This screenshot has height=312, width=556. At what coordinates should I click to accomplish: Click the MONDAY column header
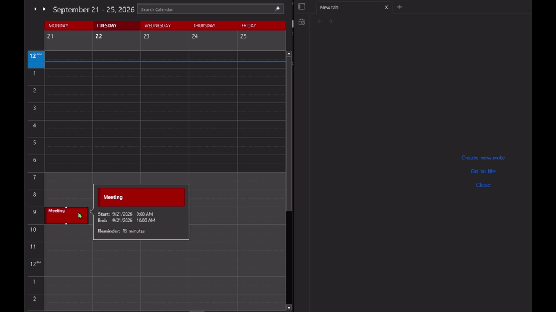click(68, 25)
